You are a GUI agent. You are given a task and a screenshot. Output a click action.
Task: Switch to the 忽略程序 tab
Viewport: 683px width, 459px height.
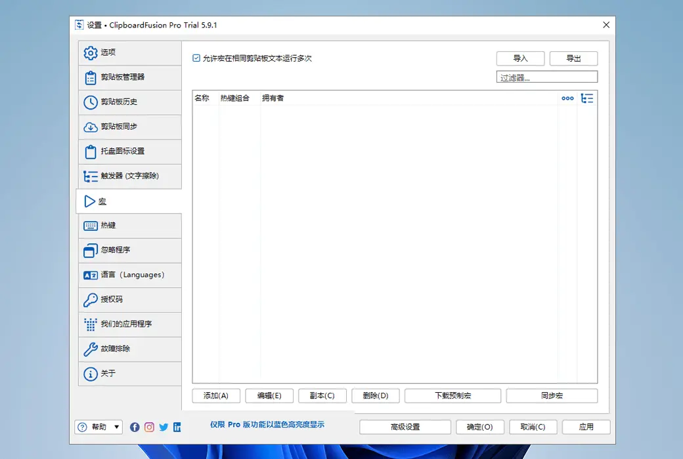pyautogui.click(x=130, y=250)
